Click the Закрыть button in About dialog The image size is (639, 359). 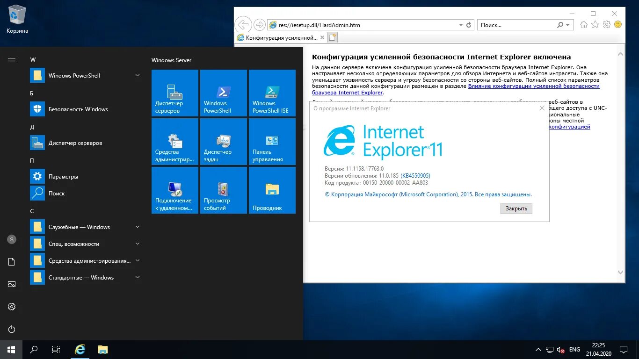(516, 208)
